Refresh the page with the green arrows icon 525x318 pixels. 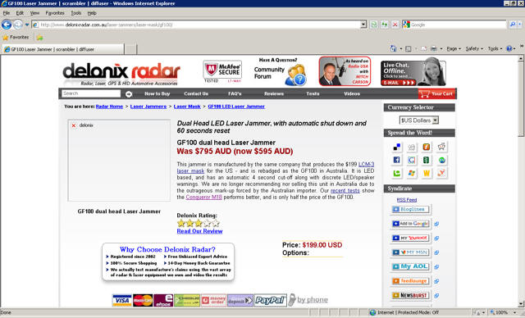pyautogui.click(x=385, y=25)
